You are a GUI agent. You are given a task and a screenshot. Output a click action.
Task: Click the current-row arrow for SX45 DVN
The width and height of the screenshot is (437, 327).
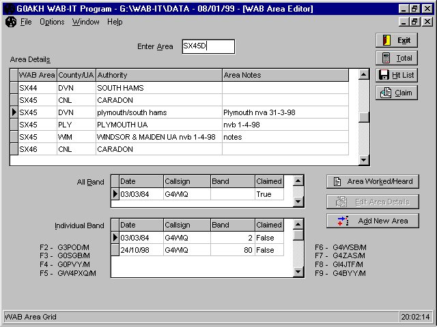pyautogui.click(x=14, y=112)
